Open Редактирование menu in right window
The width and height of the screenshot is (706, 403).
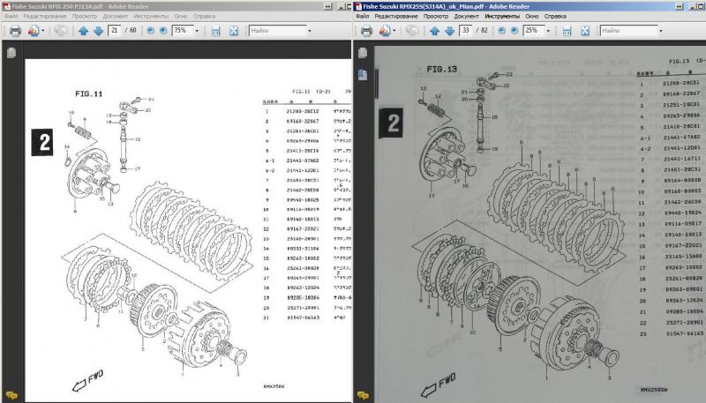pos(395,16)
